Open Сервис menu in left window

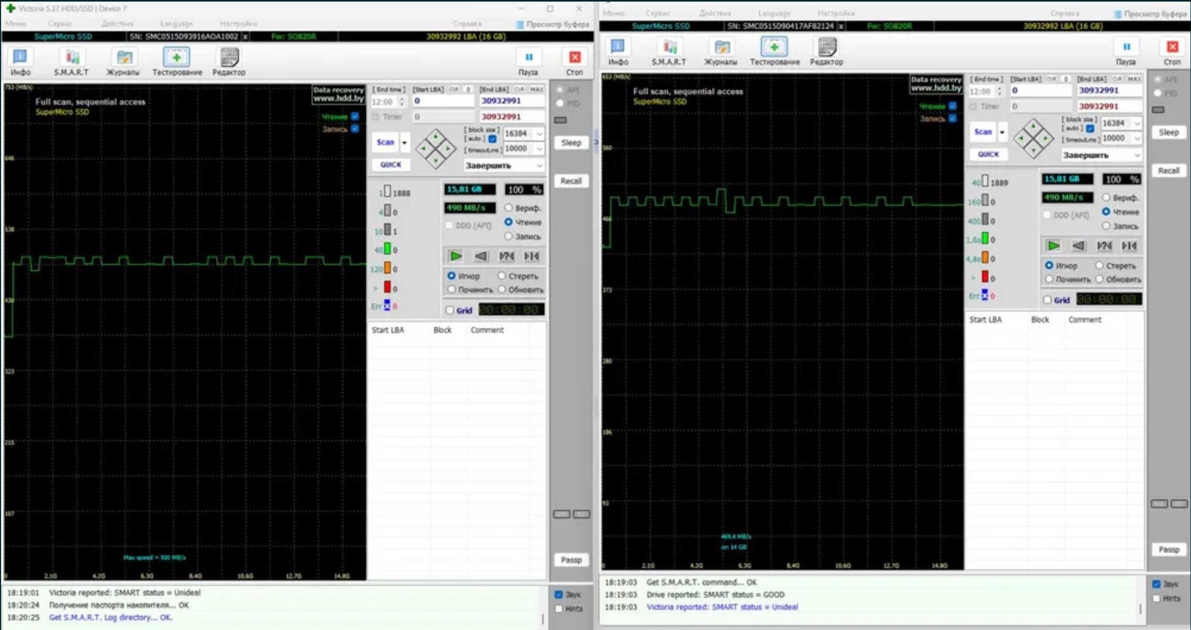click(x=60, y=24)
